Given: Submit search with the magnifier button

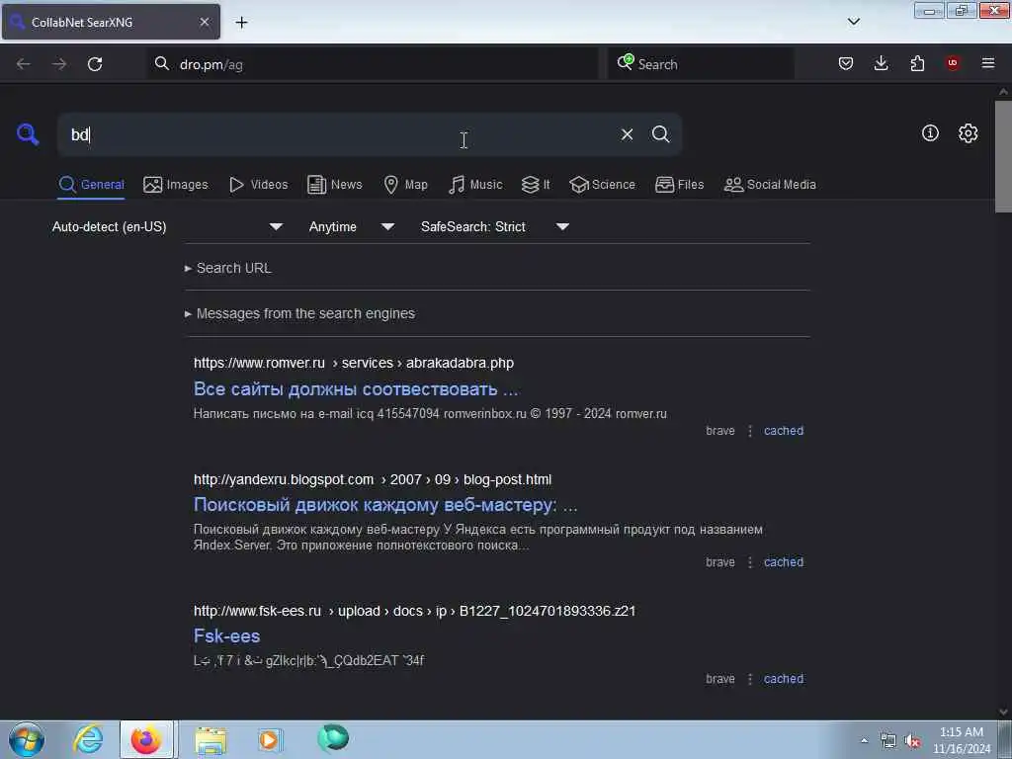Looking at the screenshot, I should 660,134.
